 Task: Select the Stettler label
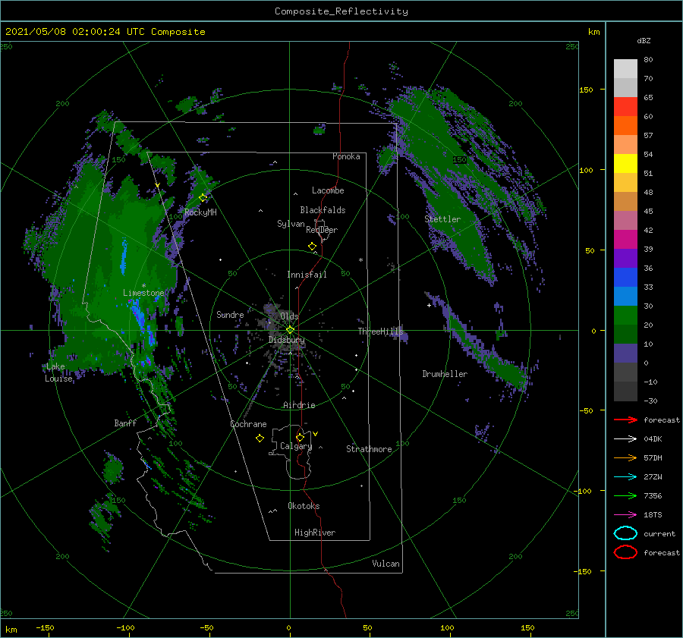point(442,219)
